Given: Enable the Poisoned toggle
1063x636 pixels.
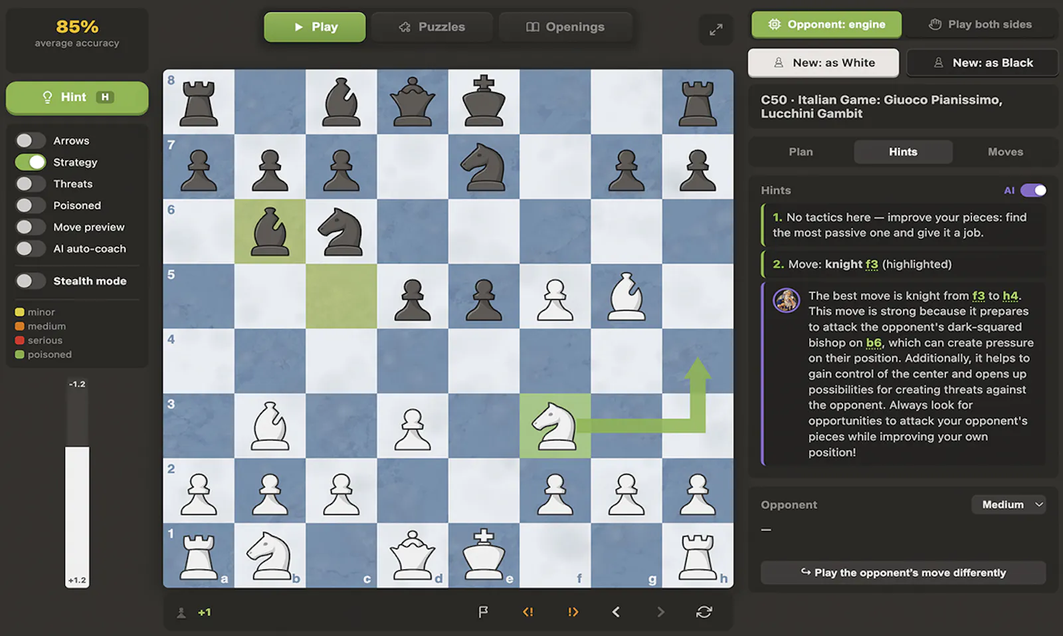Looking at the screenshot, I should point(31,205).
